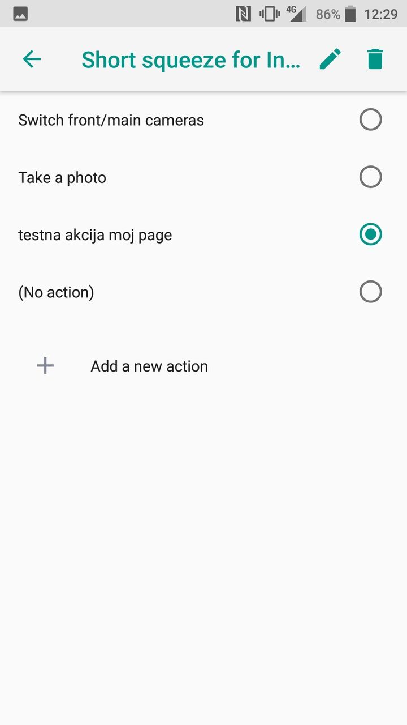Delete using the trash can icon
407x725 pixels.
[375, 59]
